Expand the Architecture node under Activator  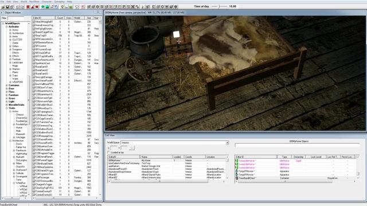(x=10, y=33)
